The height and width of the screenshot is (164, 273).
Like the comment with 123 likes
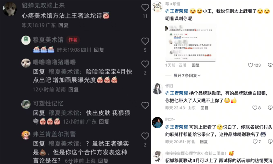coord(250,65)
